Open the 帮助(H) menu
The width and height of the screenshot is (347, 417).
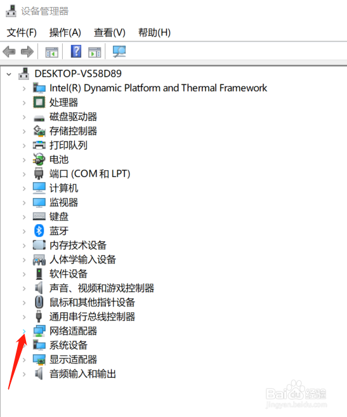click(155, 32)
